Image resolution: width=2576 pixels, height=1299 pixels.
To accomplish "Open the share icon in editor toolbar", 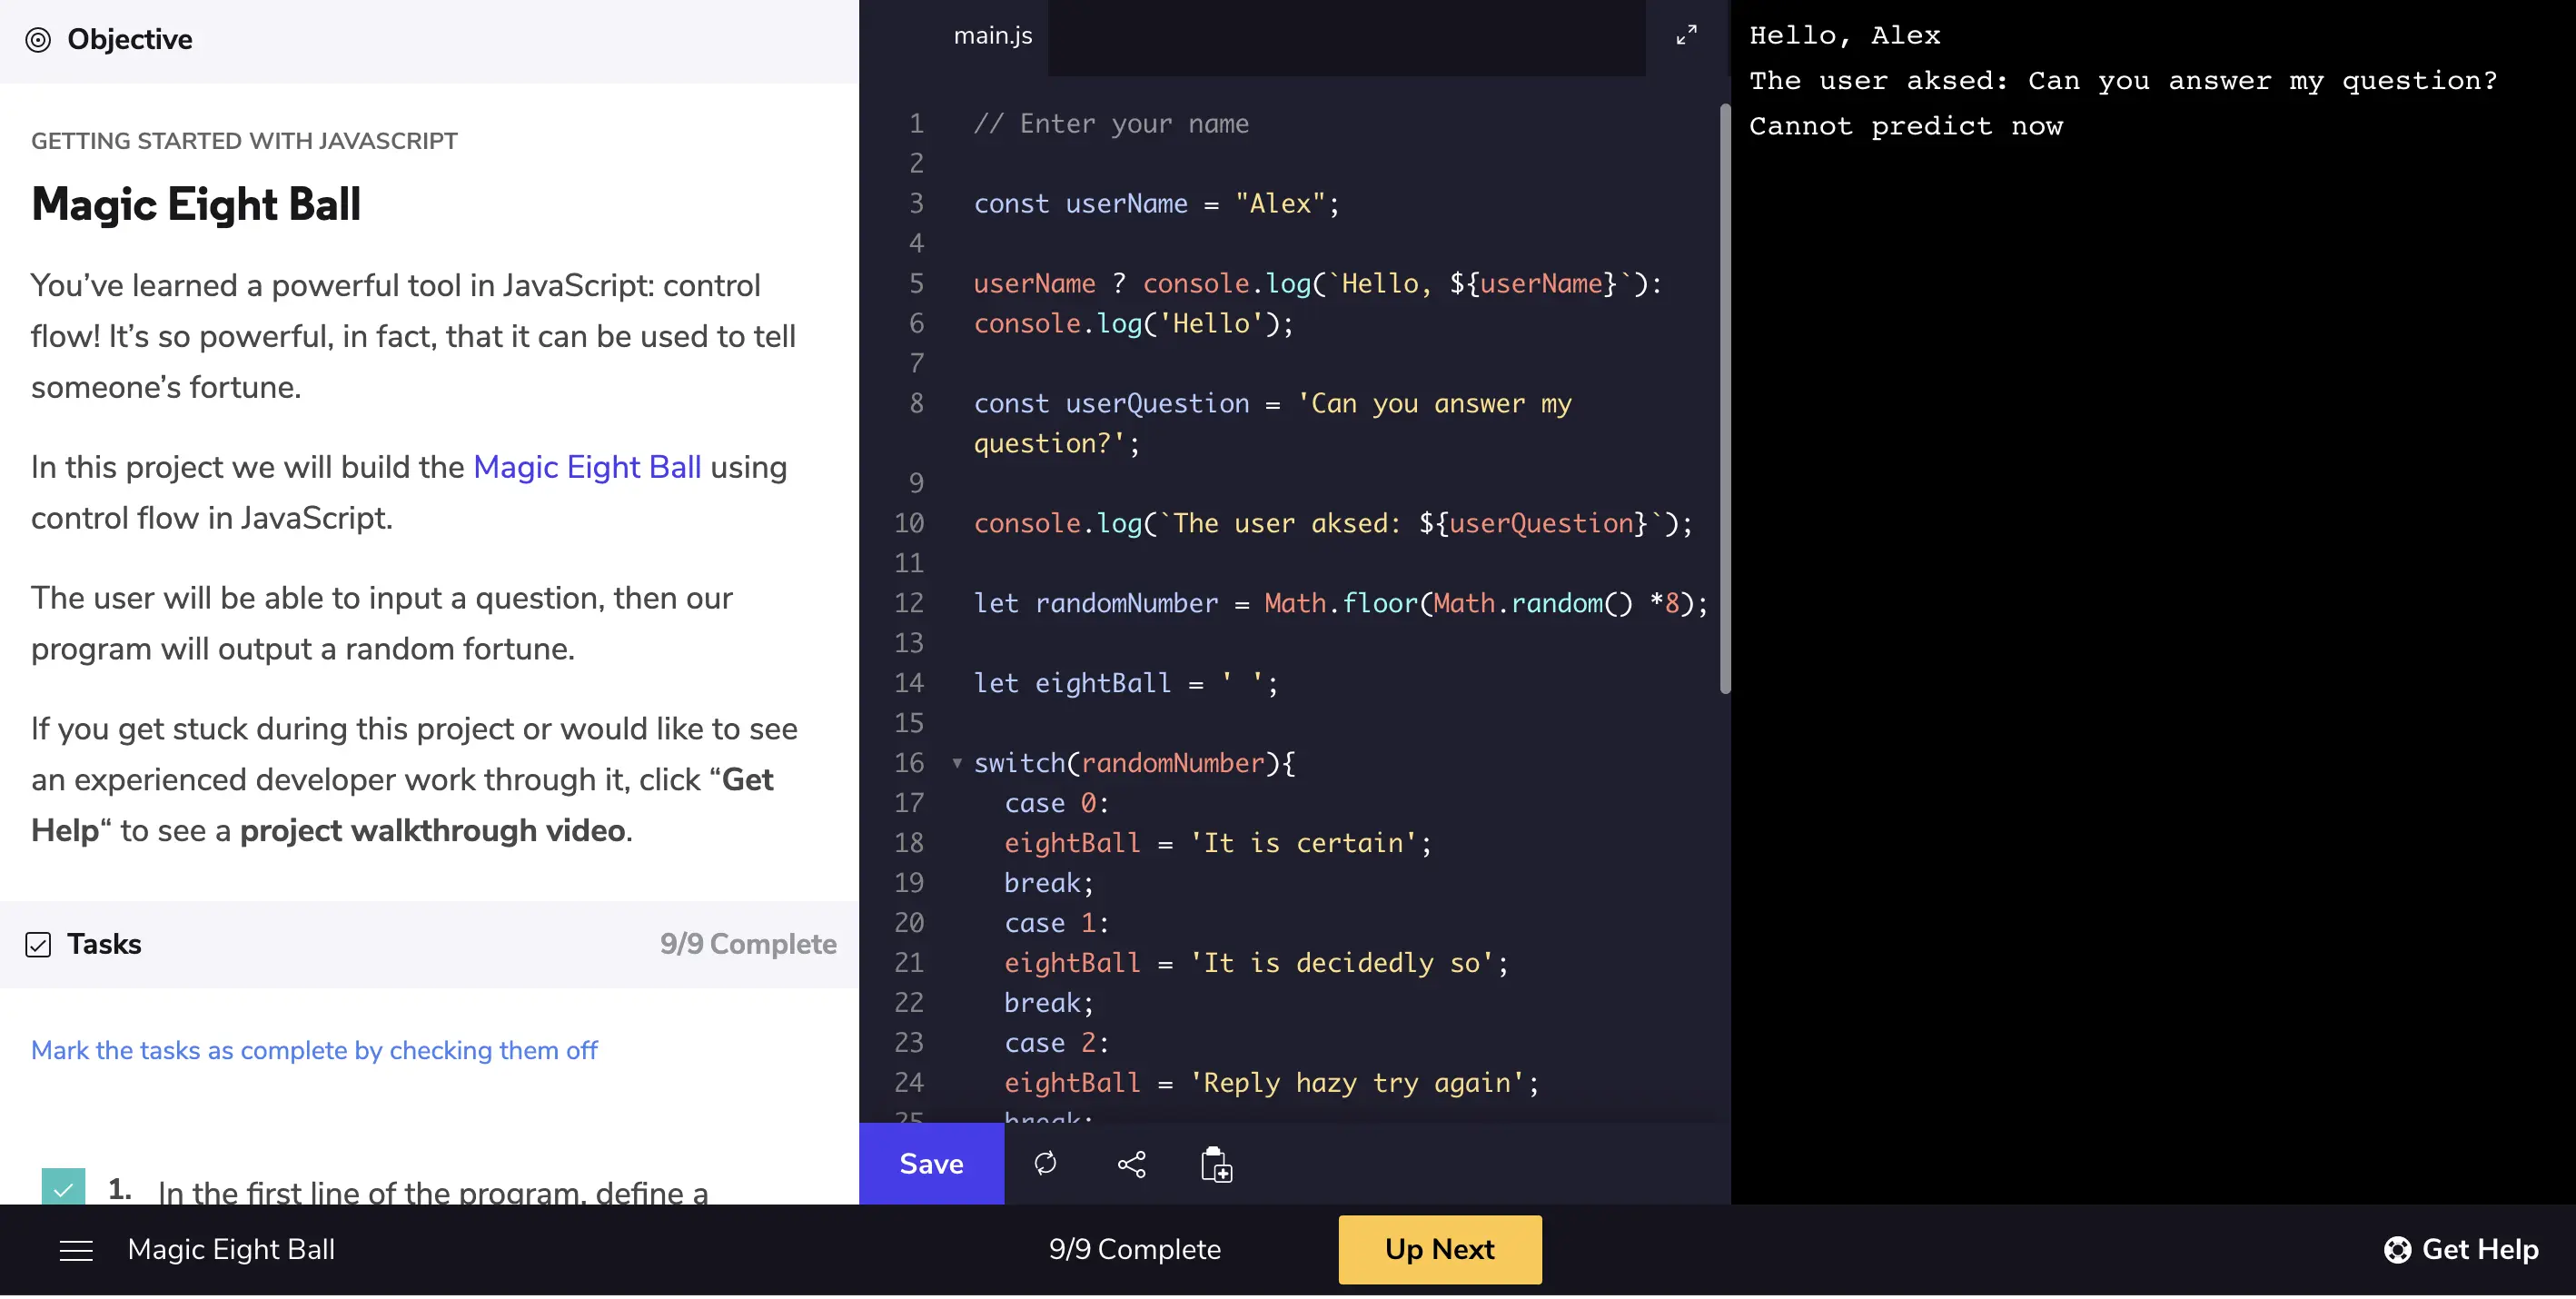I will tap(1131, 1164).
